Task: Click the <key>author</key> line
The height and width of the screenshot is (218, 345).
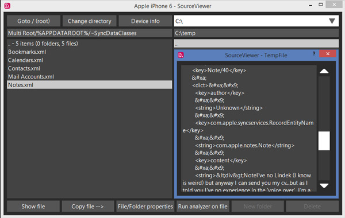Action: [220, 93]
